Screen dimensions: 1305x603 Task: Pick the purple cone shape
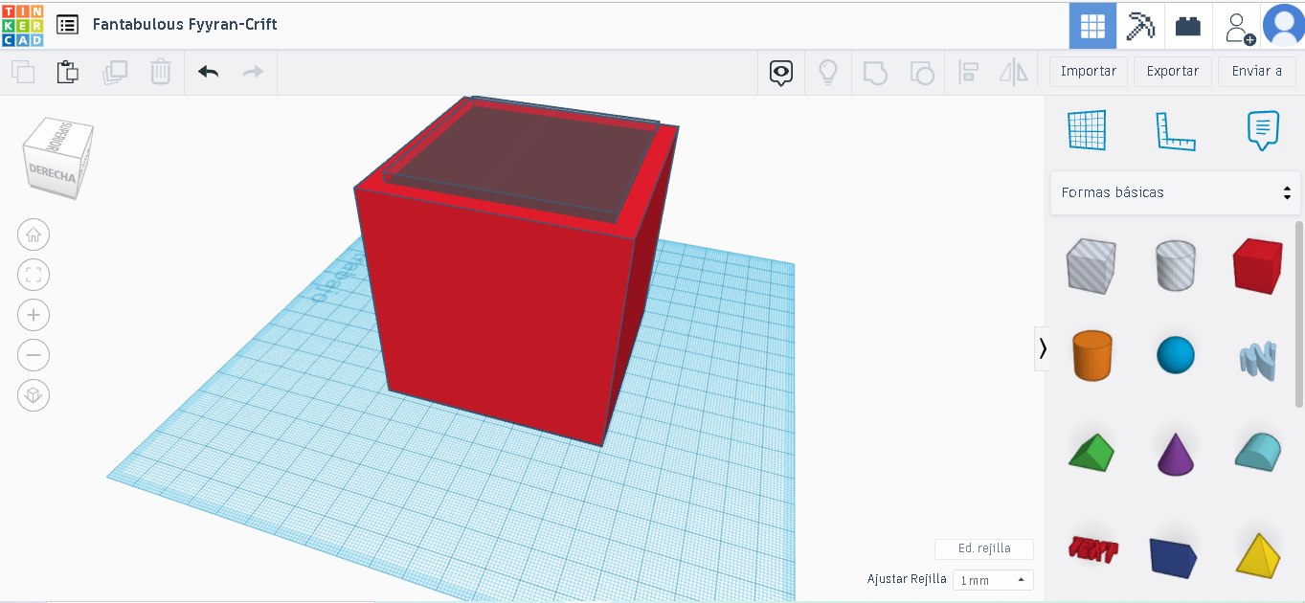[x=1176, y=454]
